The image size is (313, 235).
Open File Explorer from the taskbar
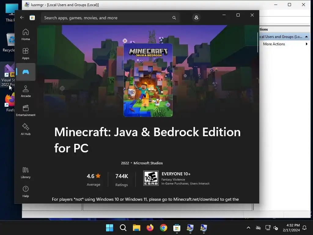click(137, 228)
